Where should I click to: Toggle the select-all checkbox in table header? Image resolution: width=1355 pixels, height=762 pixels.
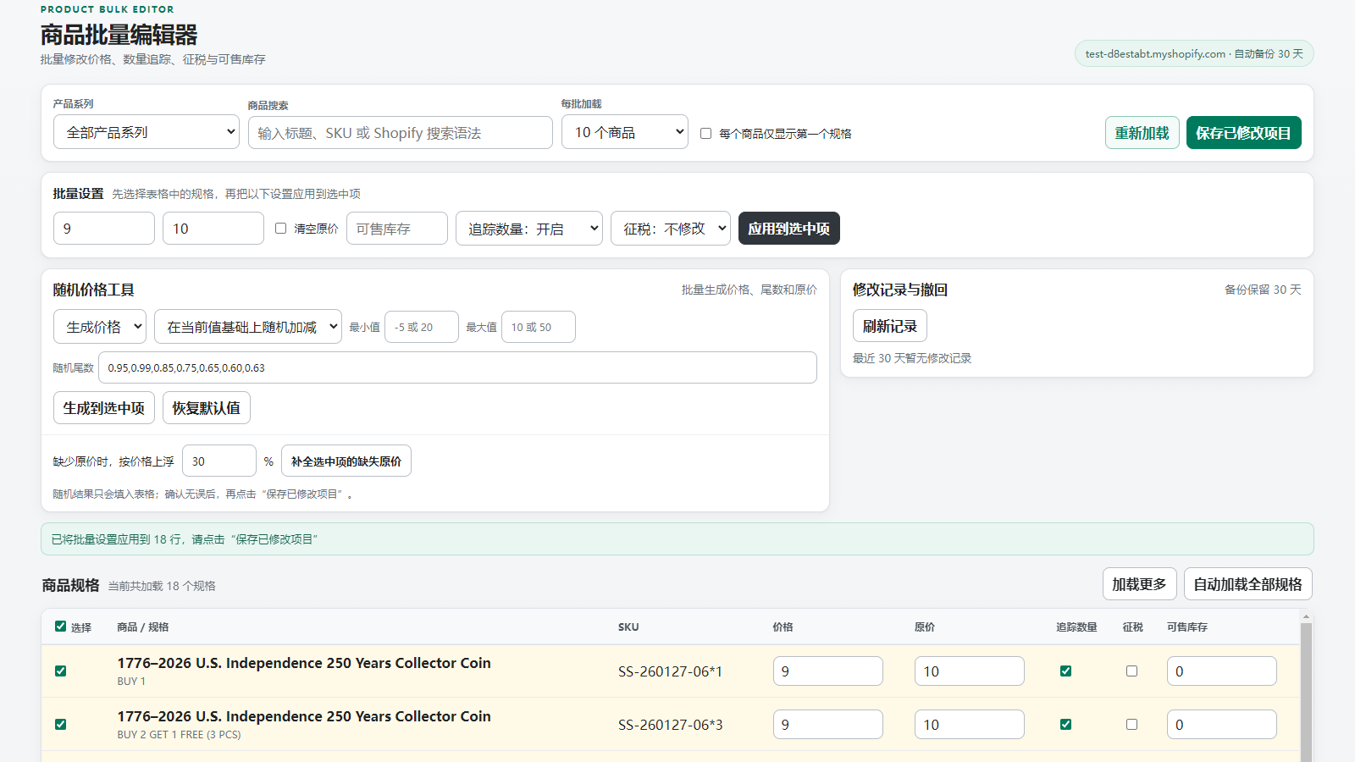pos(60,627)
